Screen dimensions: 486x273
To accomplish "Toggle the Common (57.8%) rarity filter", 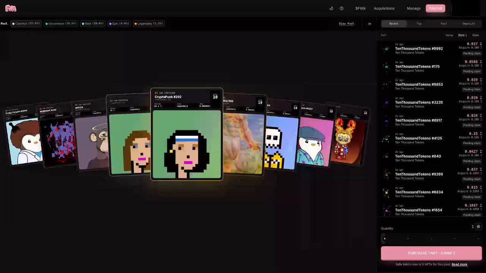I will click(x=26, y=23).
